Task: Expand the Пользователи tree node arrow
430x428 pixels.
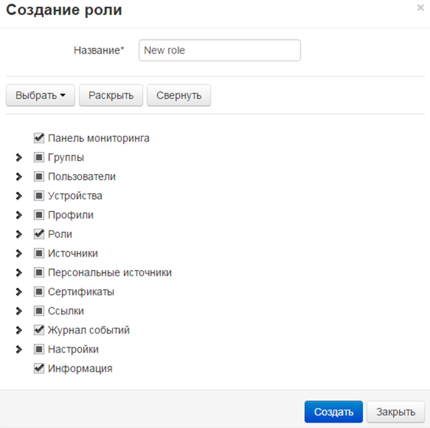Action: point(19,177)
